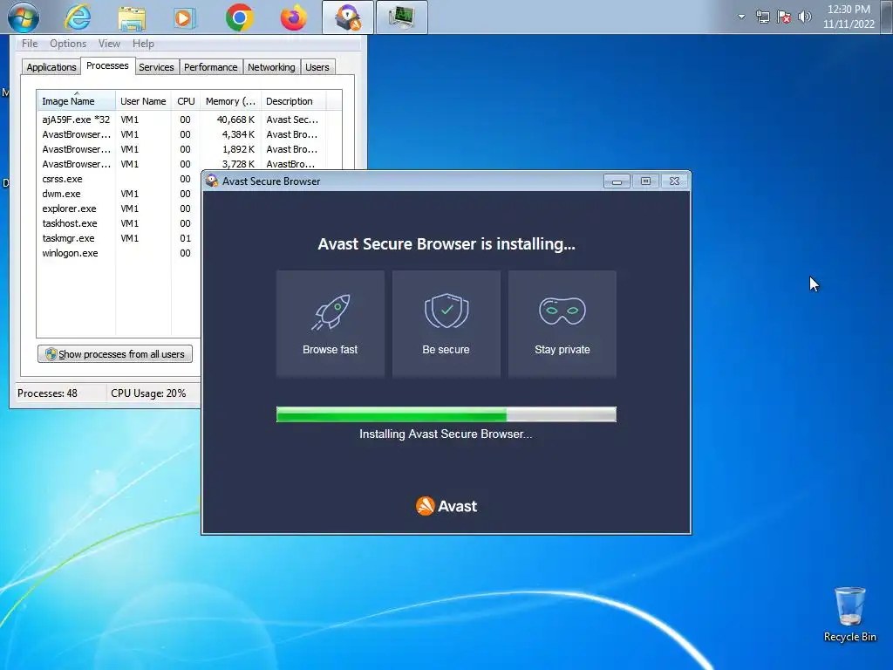Open the Windows Start orb
The image size is (893, 670).
click(24, 17)
